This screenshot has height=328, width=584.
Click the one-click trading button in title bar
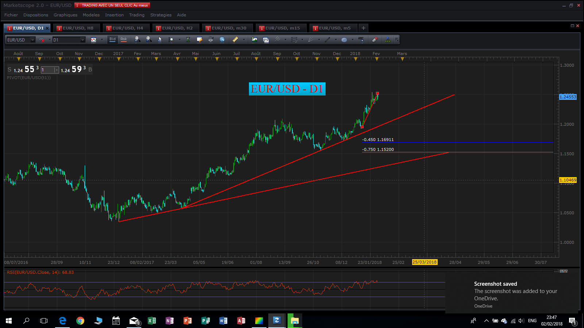(x=112, y=5)
